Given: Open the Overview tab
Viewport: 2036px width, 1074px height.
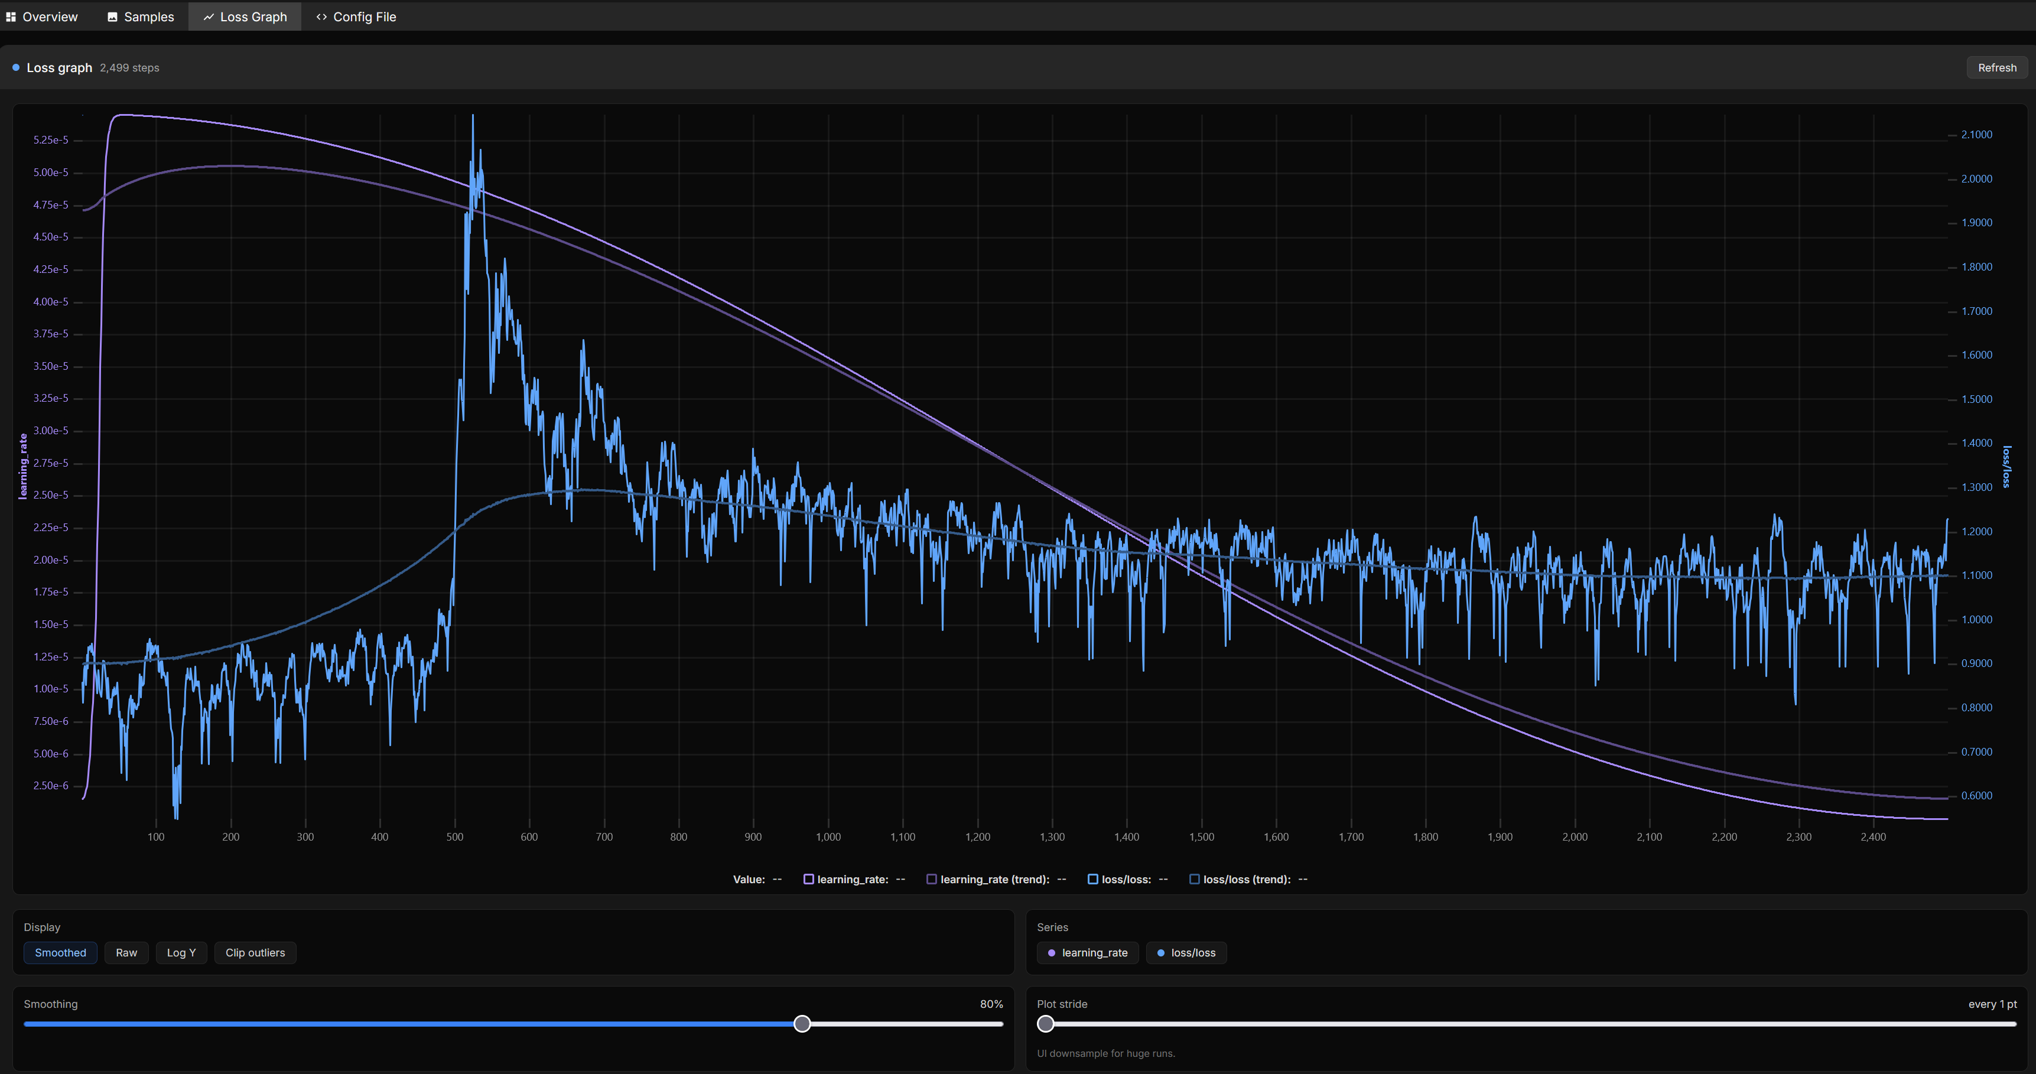Looking at the screenshot, I should pos(42,17).
